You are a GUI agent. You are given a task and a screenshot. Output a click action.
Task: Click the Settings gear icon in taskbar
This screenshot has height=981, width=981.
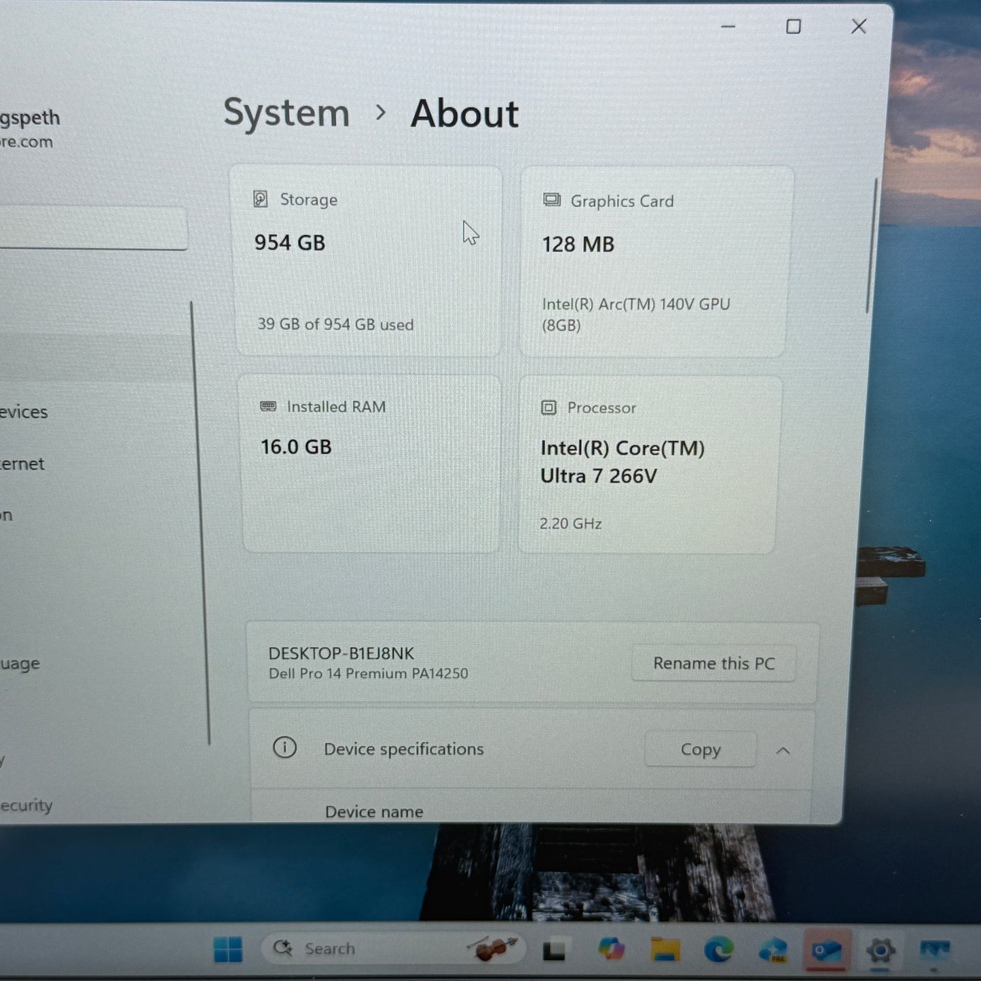[881, 948]
